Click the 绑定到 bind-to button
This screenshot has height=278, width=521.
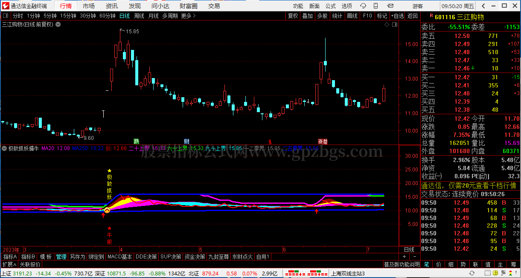click(96, 257)
